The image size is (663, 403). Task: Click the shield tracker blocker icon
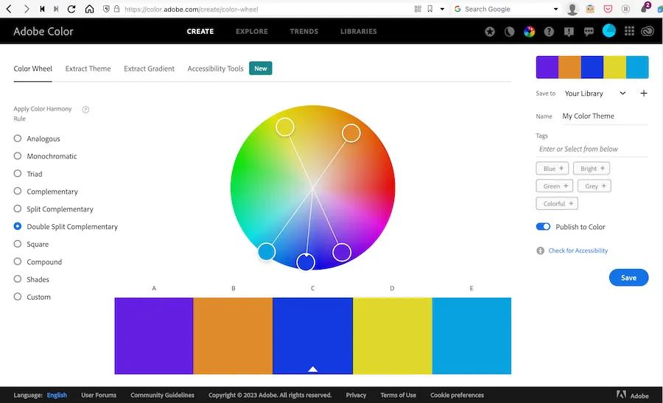[x=106, y=9]
